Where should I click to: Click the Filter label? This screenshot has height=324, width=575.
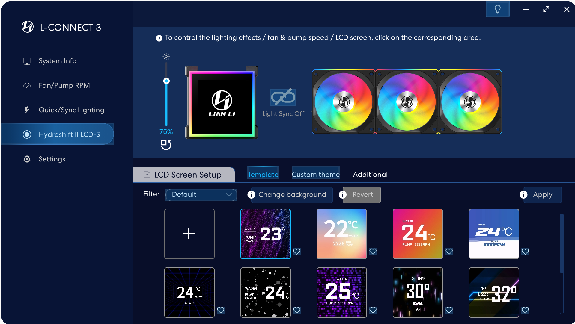pyautogui.click(x=151, y=194)
